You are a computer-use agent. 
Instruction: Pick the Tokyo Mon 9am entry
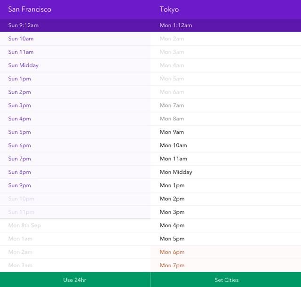click(x=226, y=132)
